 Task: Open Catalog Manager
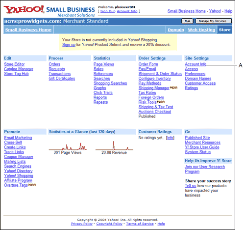pyautogui.click(x=19, y=69)
